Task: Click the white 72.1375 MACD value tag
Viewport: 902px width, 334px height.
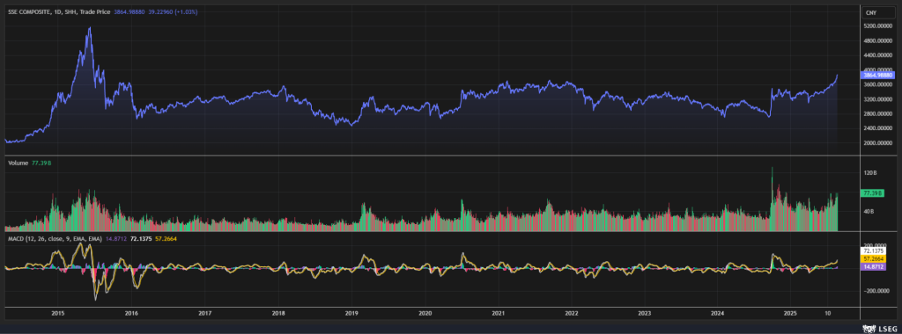Action: [x=873, y=250]
